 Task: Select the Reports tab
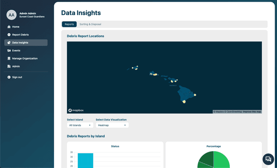pyautogui.click(x=69, y=24)
